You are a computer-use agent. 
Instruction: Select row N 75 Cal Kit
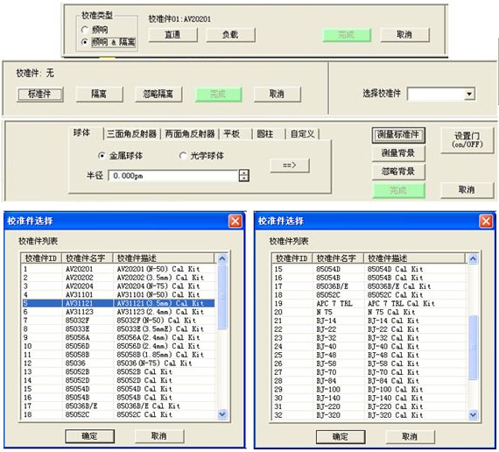tap(369, 312)
